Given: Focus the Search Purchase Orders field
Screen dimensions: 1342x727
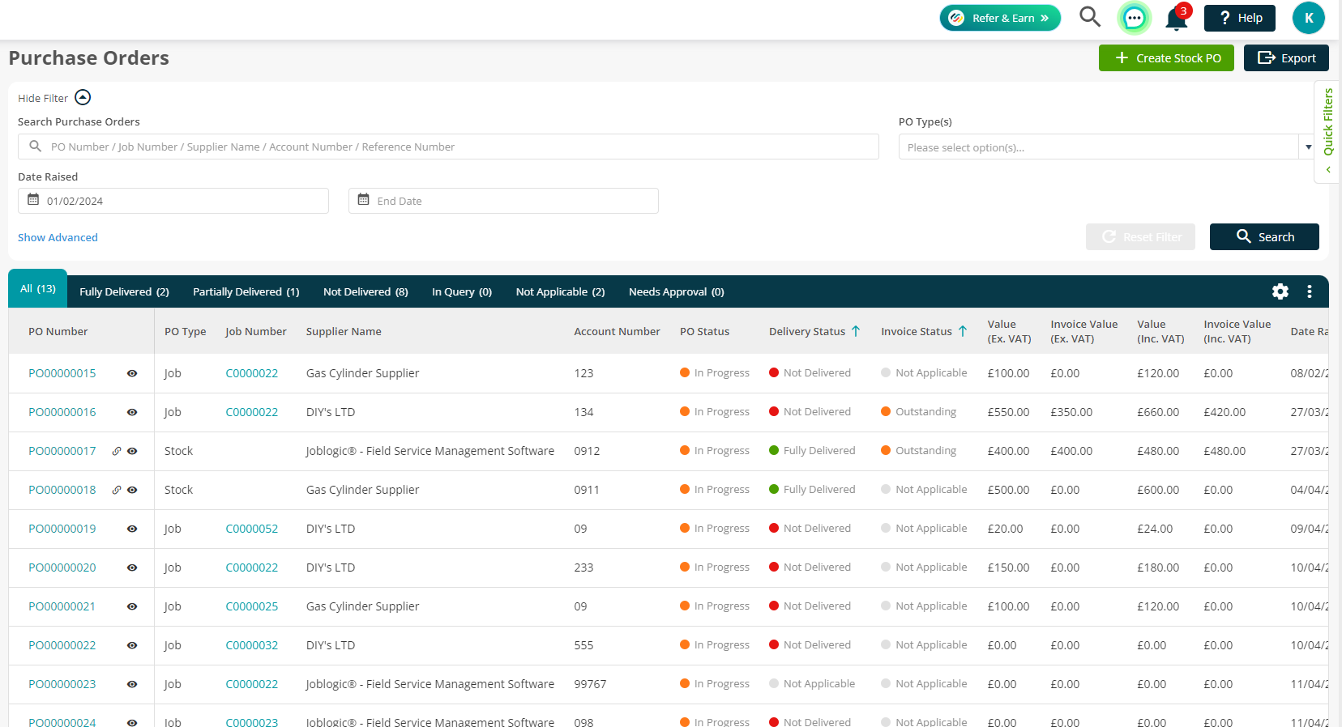Looking at the screenshot, I should [448, 147].
